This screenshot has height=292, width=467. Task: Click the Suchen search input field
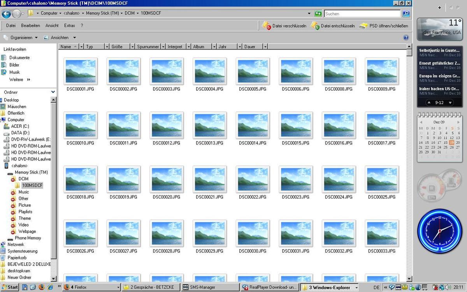pyautogui.click(x=362, y=14)
